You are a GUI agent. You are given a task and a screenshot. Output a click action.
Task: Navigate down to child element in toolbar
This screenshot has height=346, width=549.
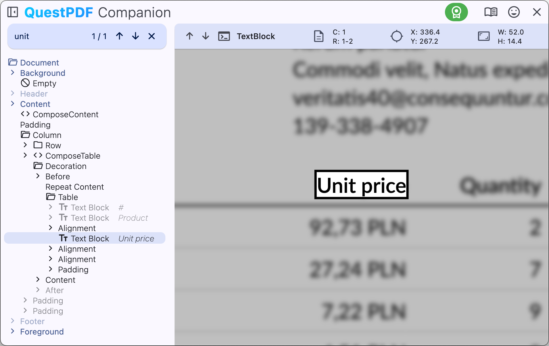[206, 36]
